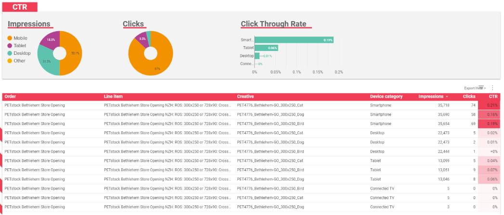
Task: Sort table by the Clicks column header
Action: click(x=469, y=96)
